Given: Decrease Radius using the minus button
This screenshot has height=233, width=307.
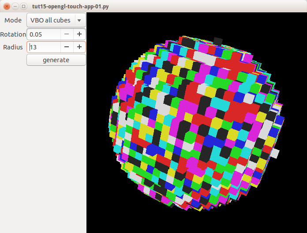Looking at the screenshot, I should click(x=66, y=47).
